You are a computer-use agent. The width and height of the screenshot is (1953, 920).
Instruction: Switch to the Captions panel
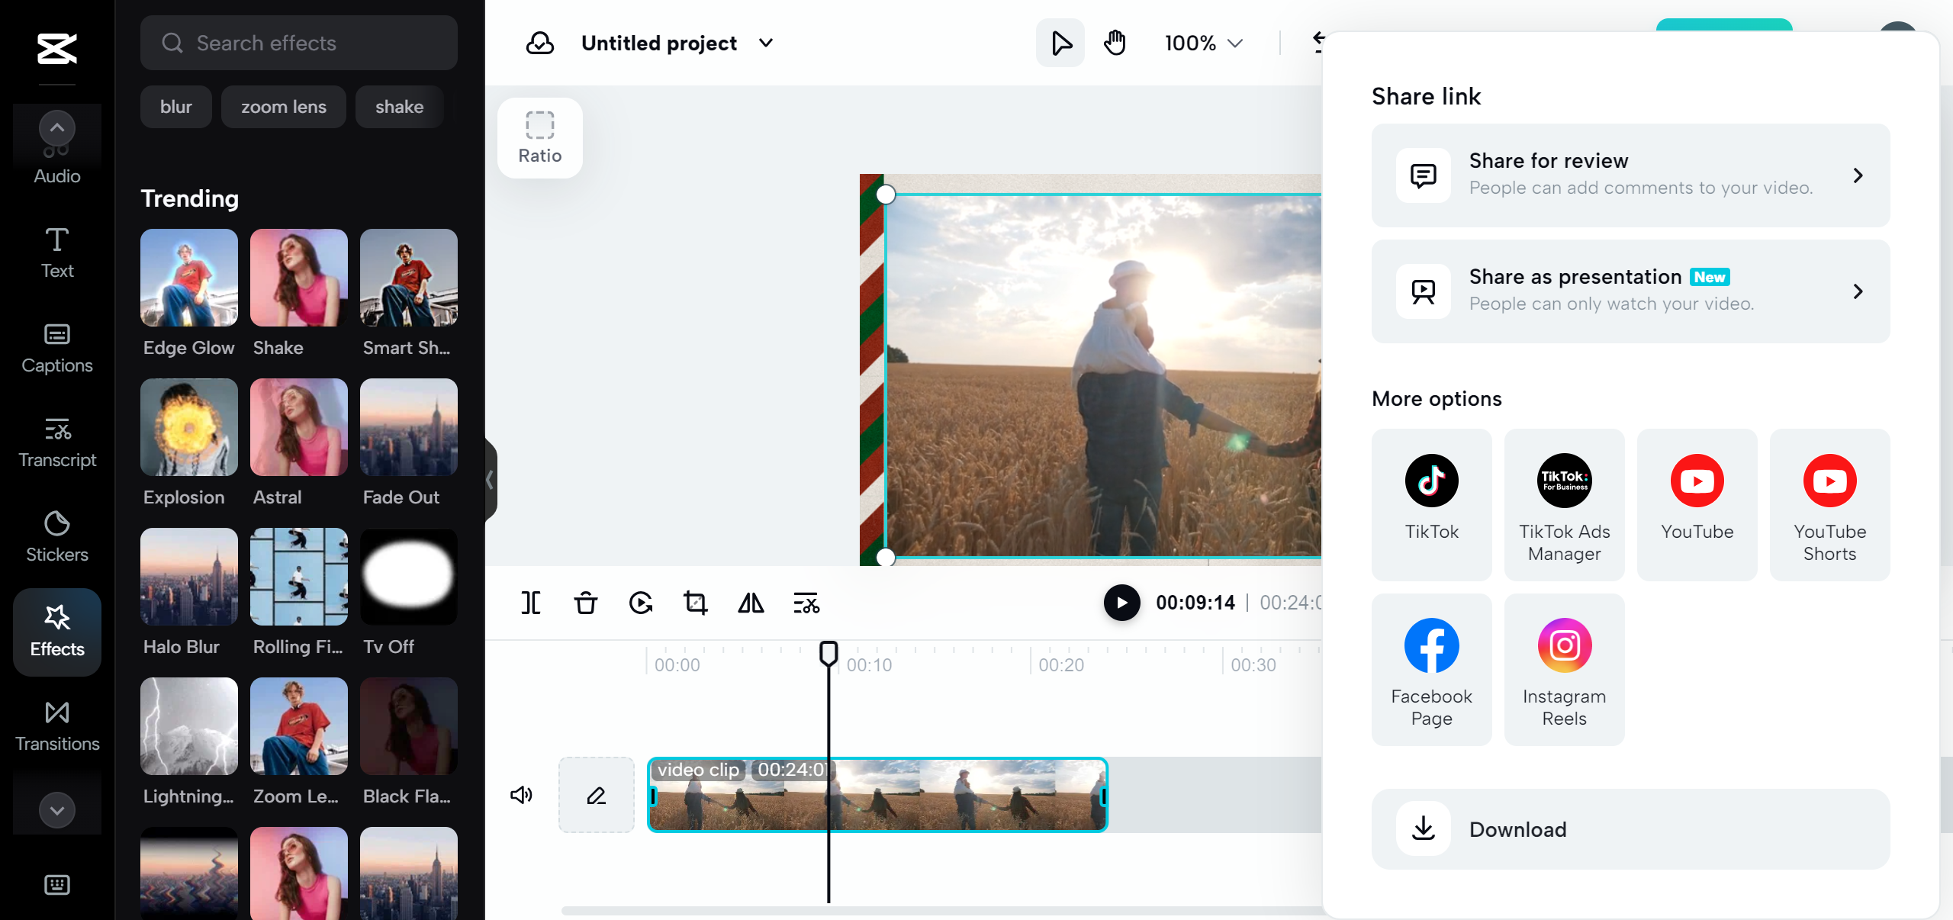pyautogui.click(x=56, y=348)
